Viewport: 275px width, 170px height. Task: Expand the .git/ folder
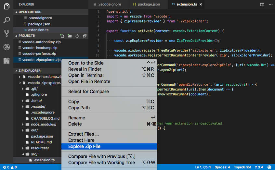[x=23, y=89]
